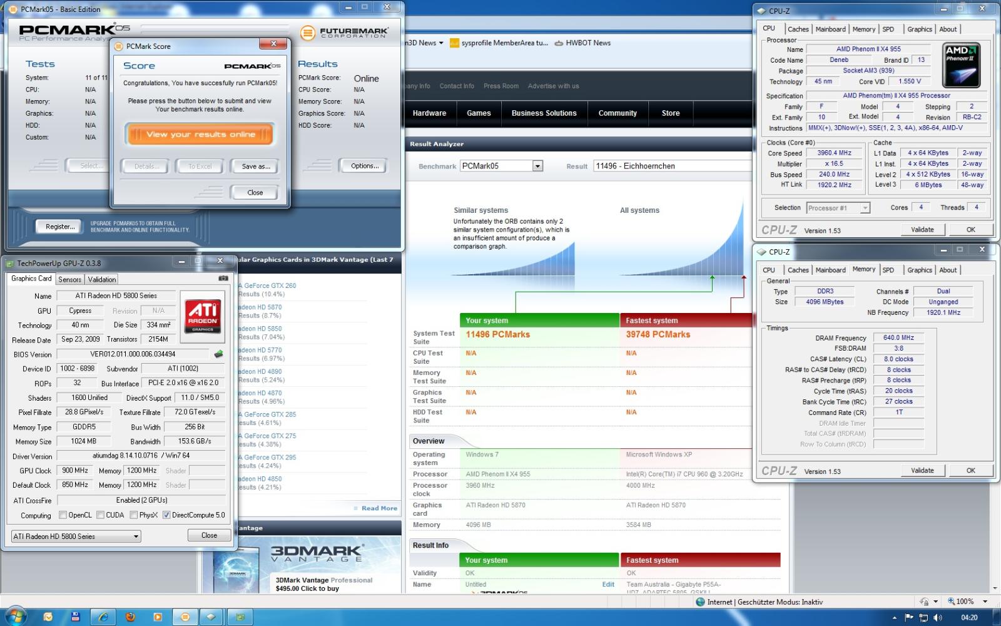
Task: Click the network tray icon
Action: click(924, 617)
